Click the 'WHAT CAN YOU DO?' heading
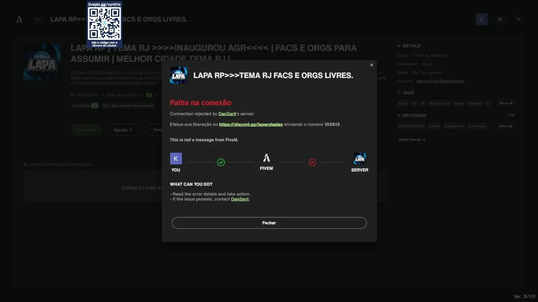The image size is (538, 302). 191,184
